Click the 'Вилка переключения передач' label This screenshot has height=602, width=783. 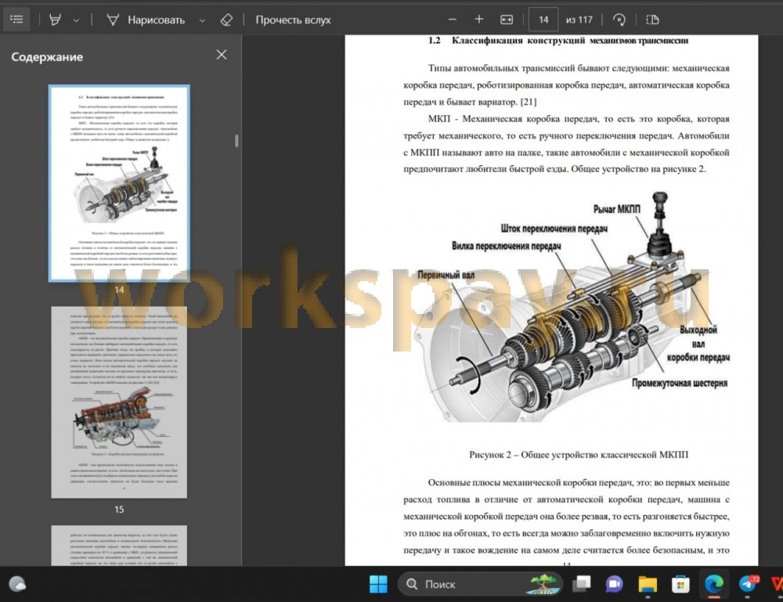(x=506, y=246)
